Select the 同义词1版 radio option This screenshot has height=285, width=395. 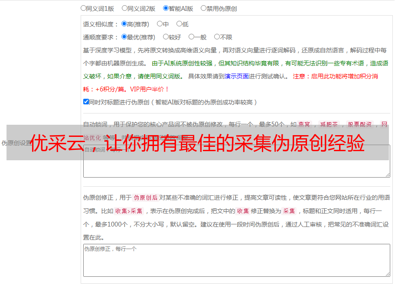83,8
